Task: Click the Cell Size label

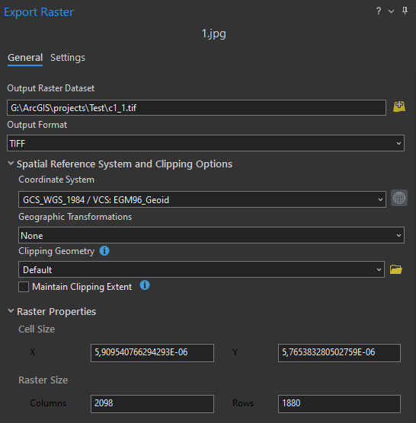Action: pos(37,329)
